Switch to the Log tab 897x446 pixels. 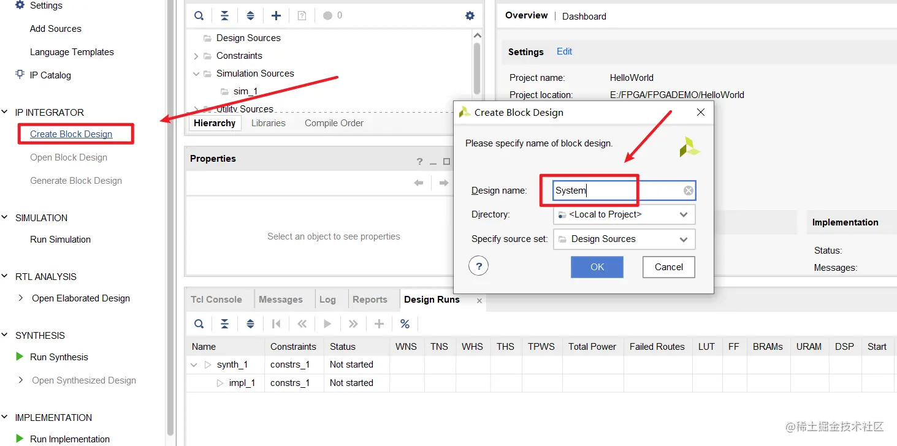327,300
